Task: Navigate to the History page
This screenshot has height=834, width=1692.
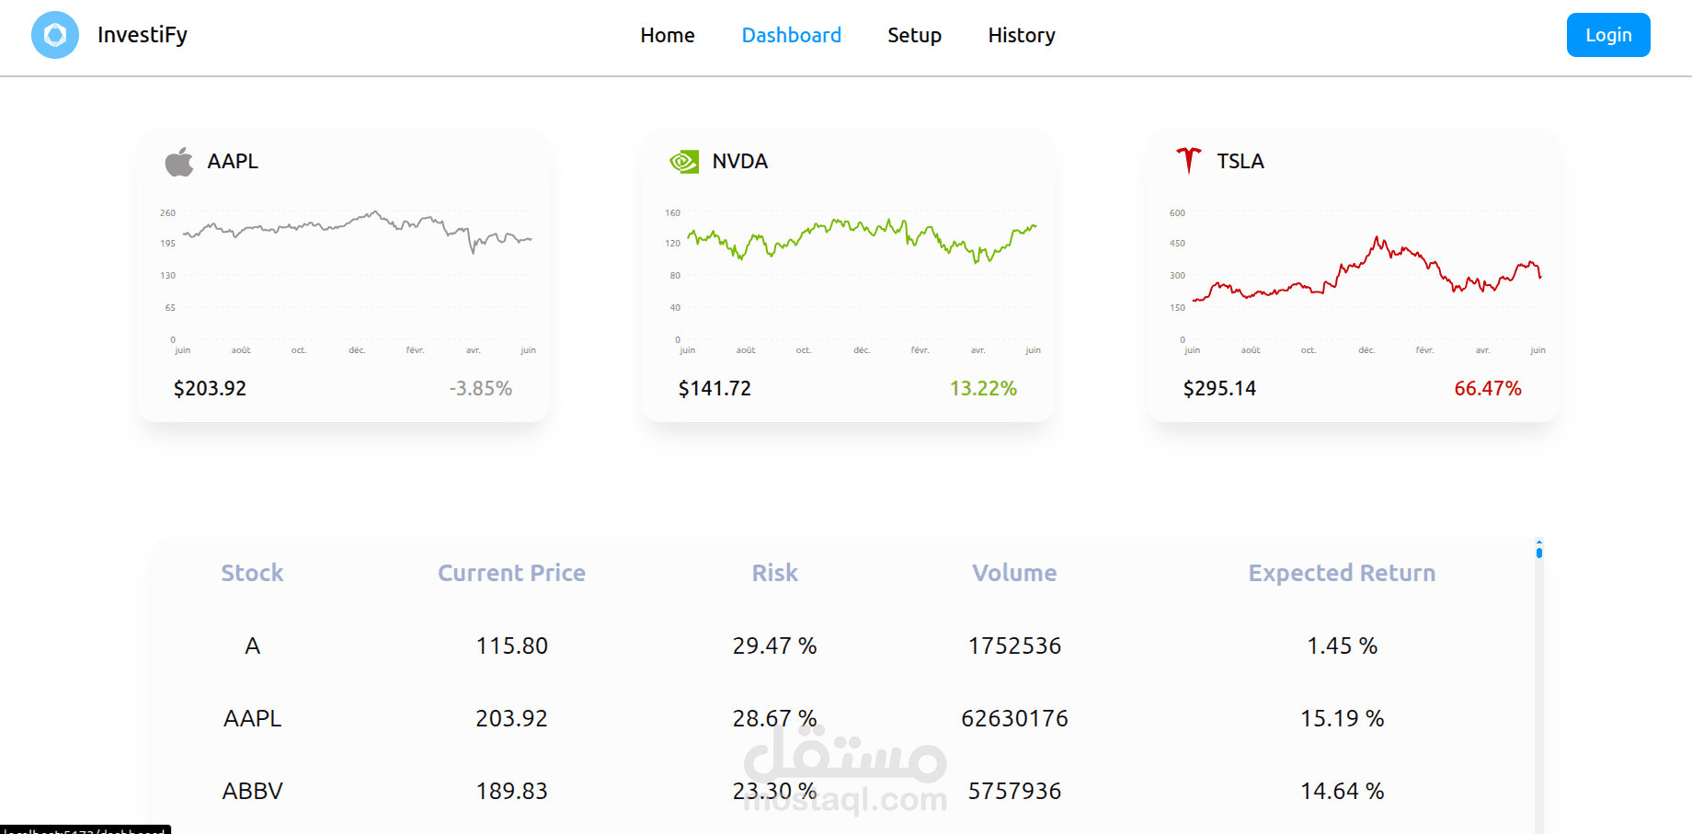Action: point(1021,35)
